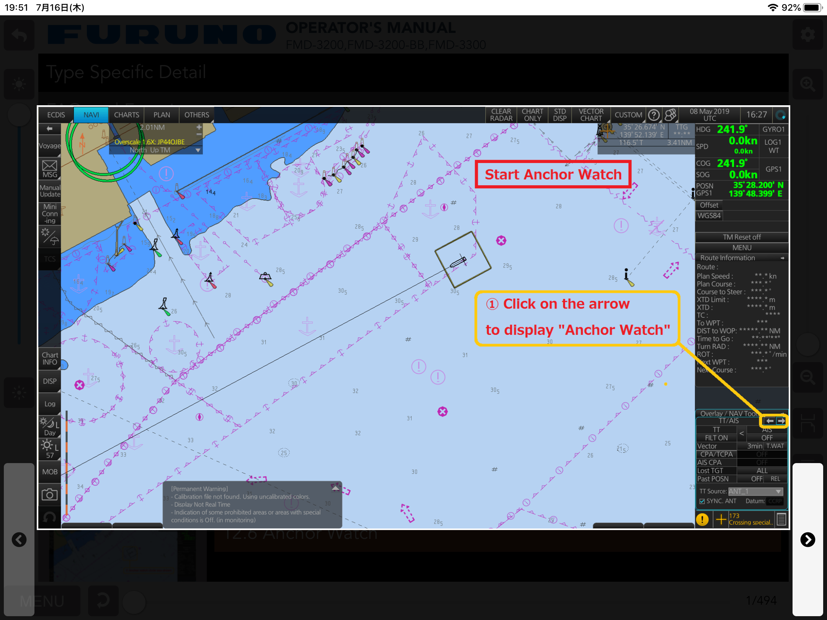The height and width of the screenshot is (620, 827).
Task: Click the CHART ONLY button
Action: point(533,115)
